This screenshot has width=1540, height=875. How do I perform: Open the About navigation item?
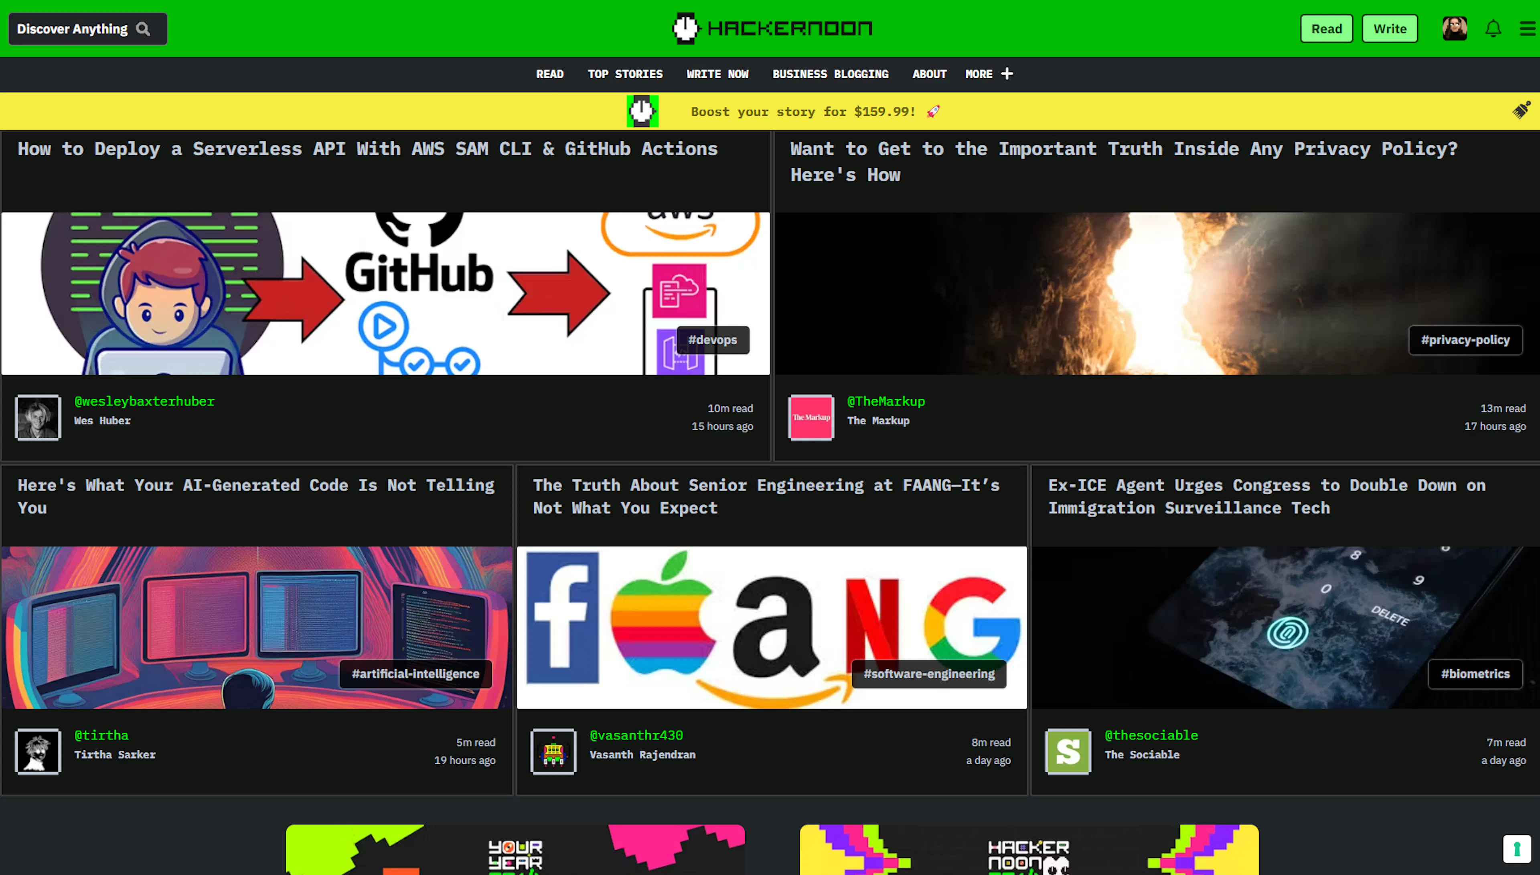(x=929, y=74)
